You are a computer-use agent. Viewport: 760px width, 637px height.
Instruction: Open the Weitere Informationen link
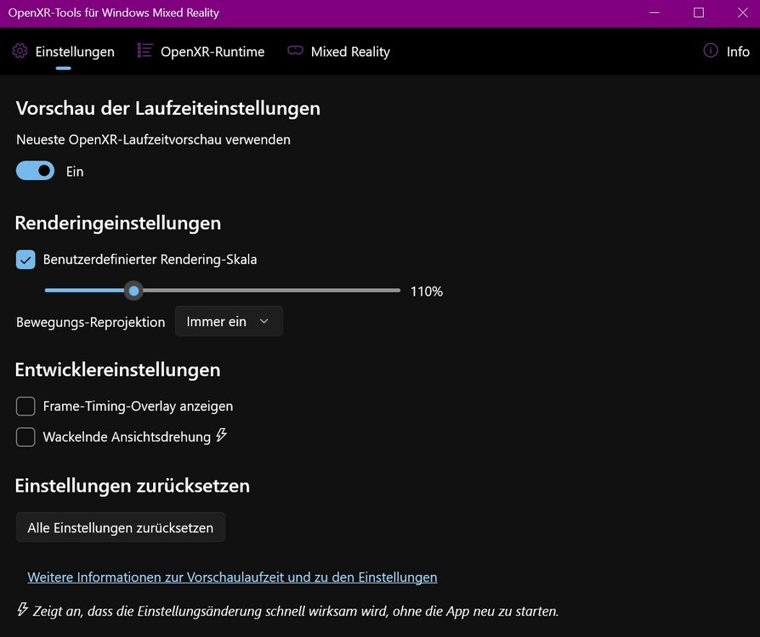231,577
